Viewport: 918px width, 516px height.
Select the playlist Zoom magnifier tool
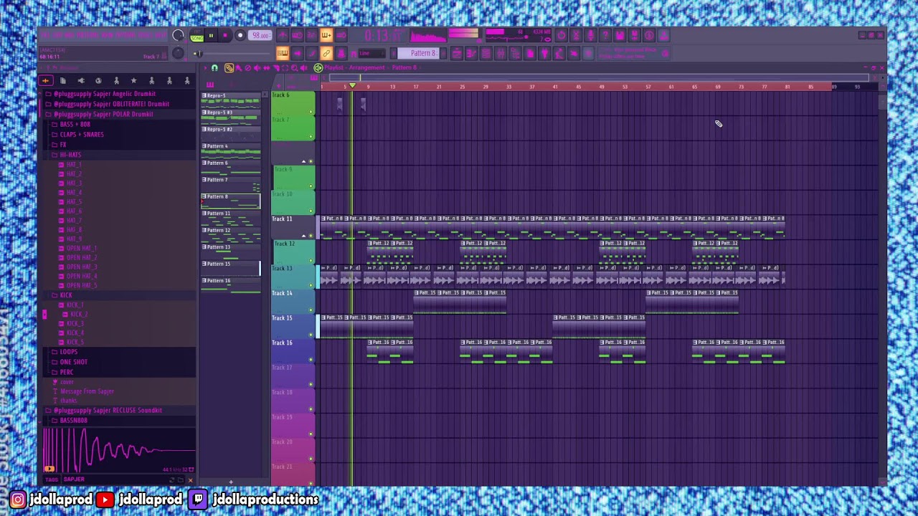[x=295, y=68]
